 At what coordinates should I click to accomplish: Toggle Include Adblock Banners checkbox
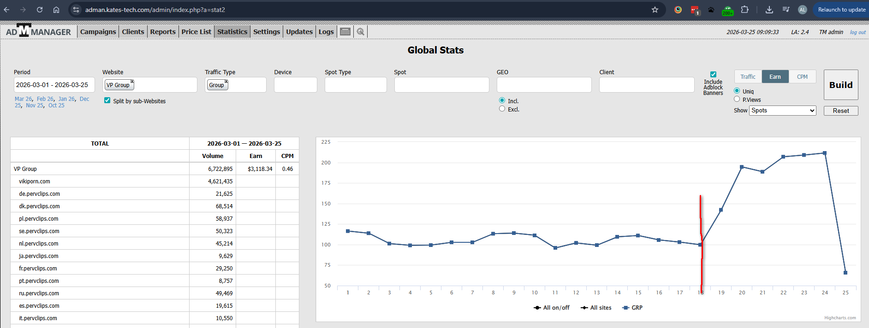[x=713, y=75]
